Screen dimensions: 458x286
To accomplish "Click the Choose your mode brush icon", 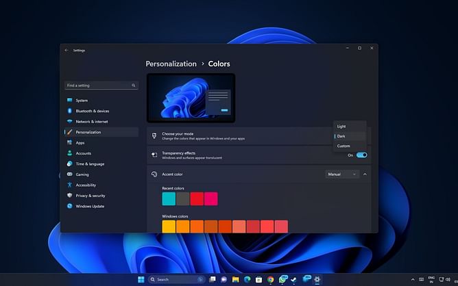I will 154,135.
